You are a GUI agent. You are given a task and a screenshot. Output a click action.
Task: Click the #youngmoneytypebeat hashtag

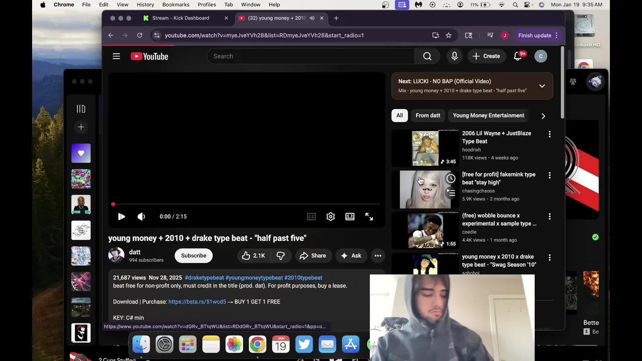[x=254, y=278]
